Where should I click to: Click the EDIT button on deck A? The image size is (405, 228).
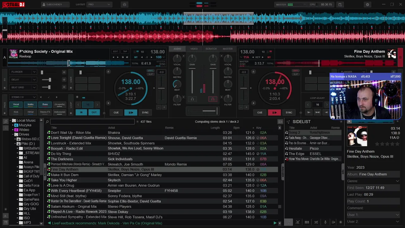click(115, 51)
